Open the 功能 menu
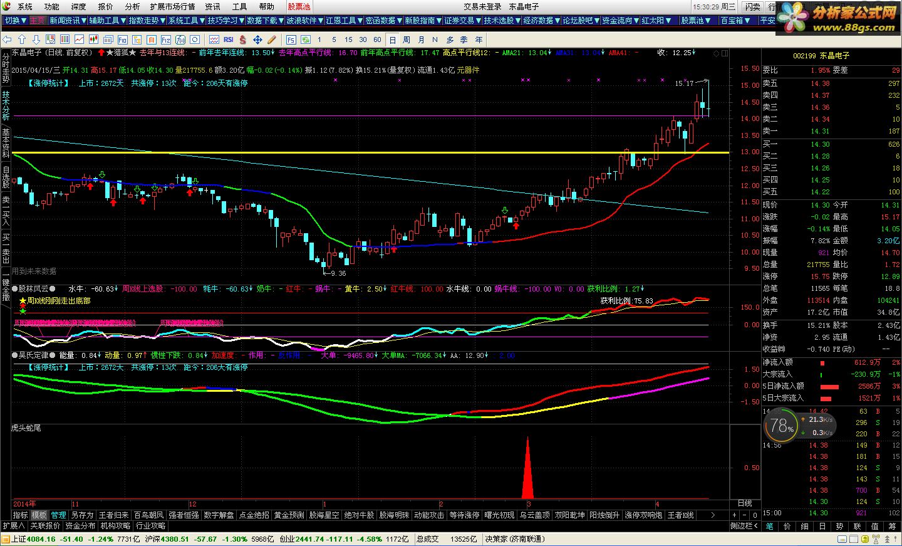 [52, 6]
